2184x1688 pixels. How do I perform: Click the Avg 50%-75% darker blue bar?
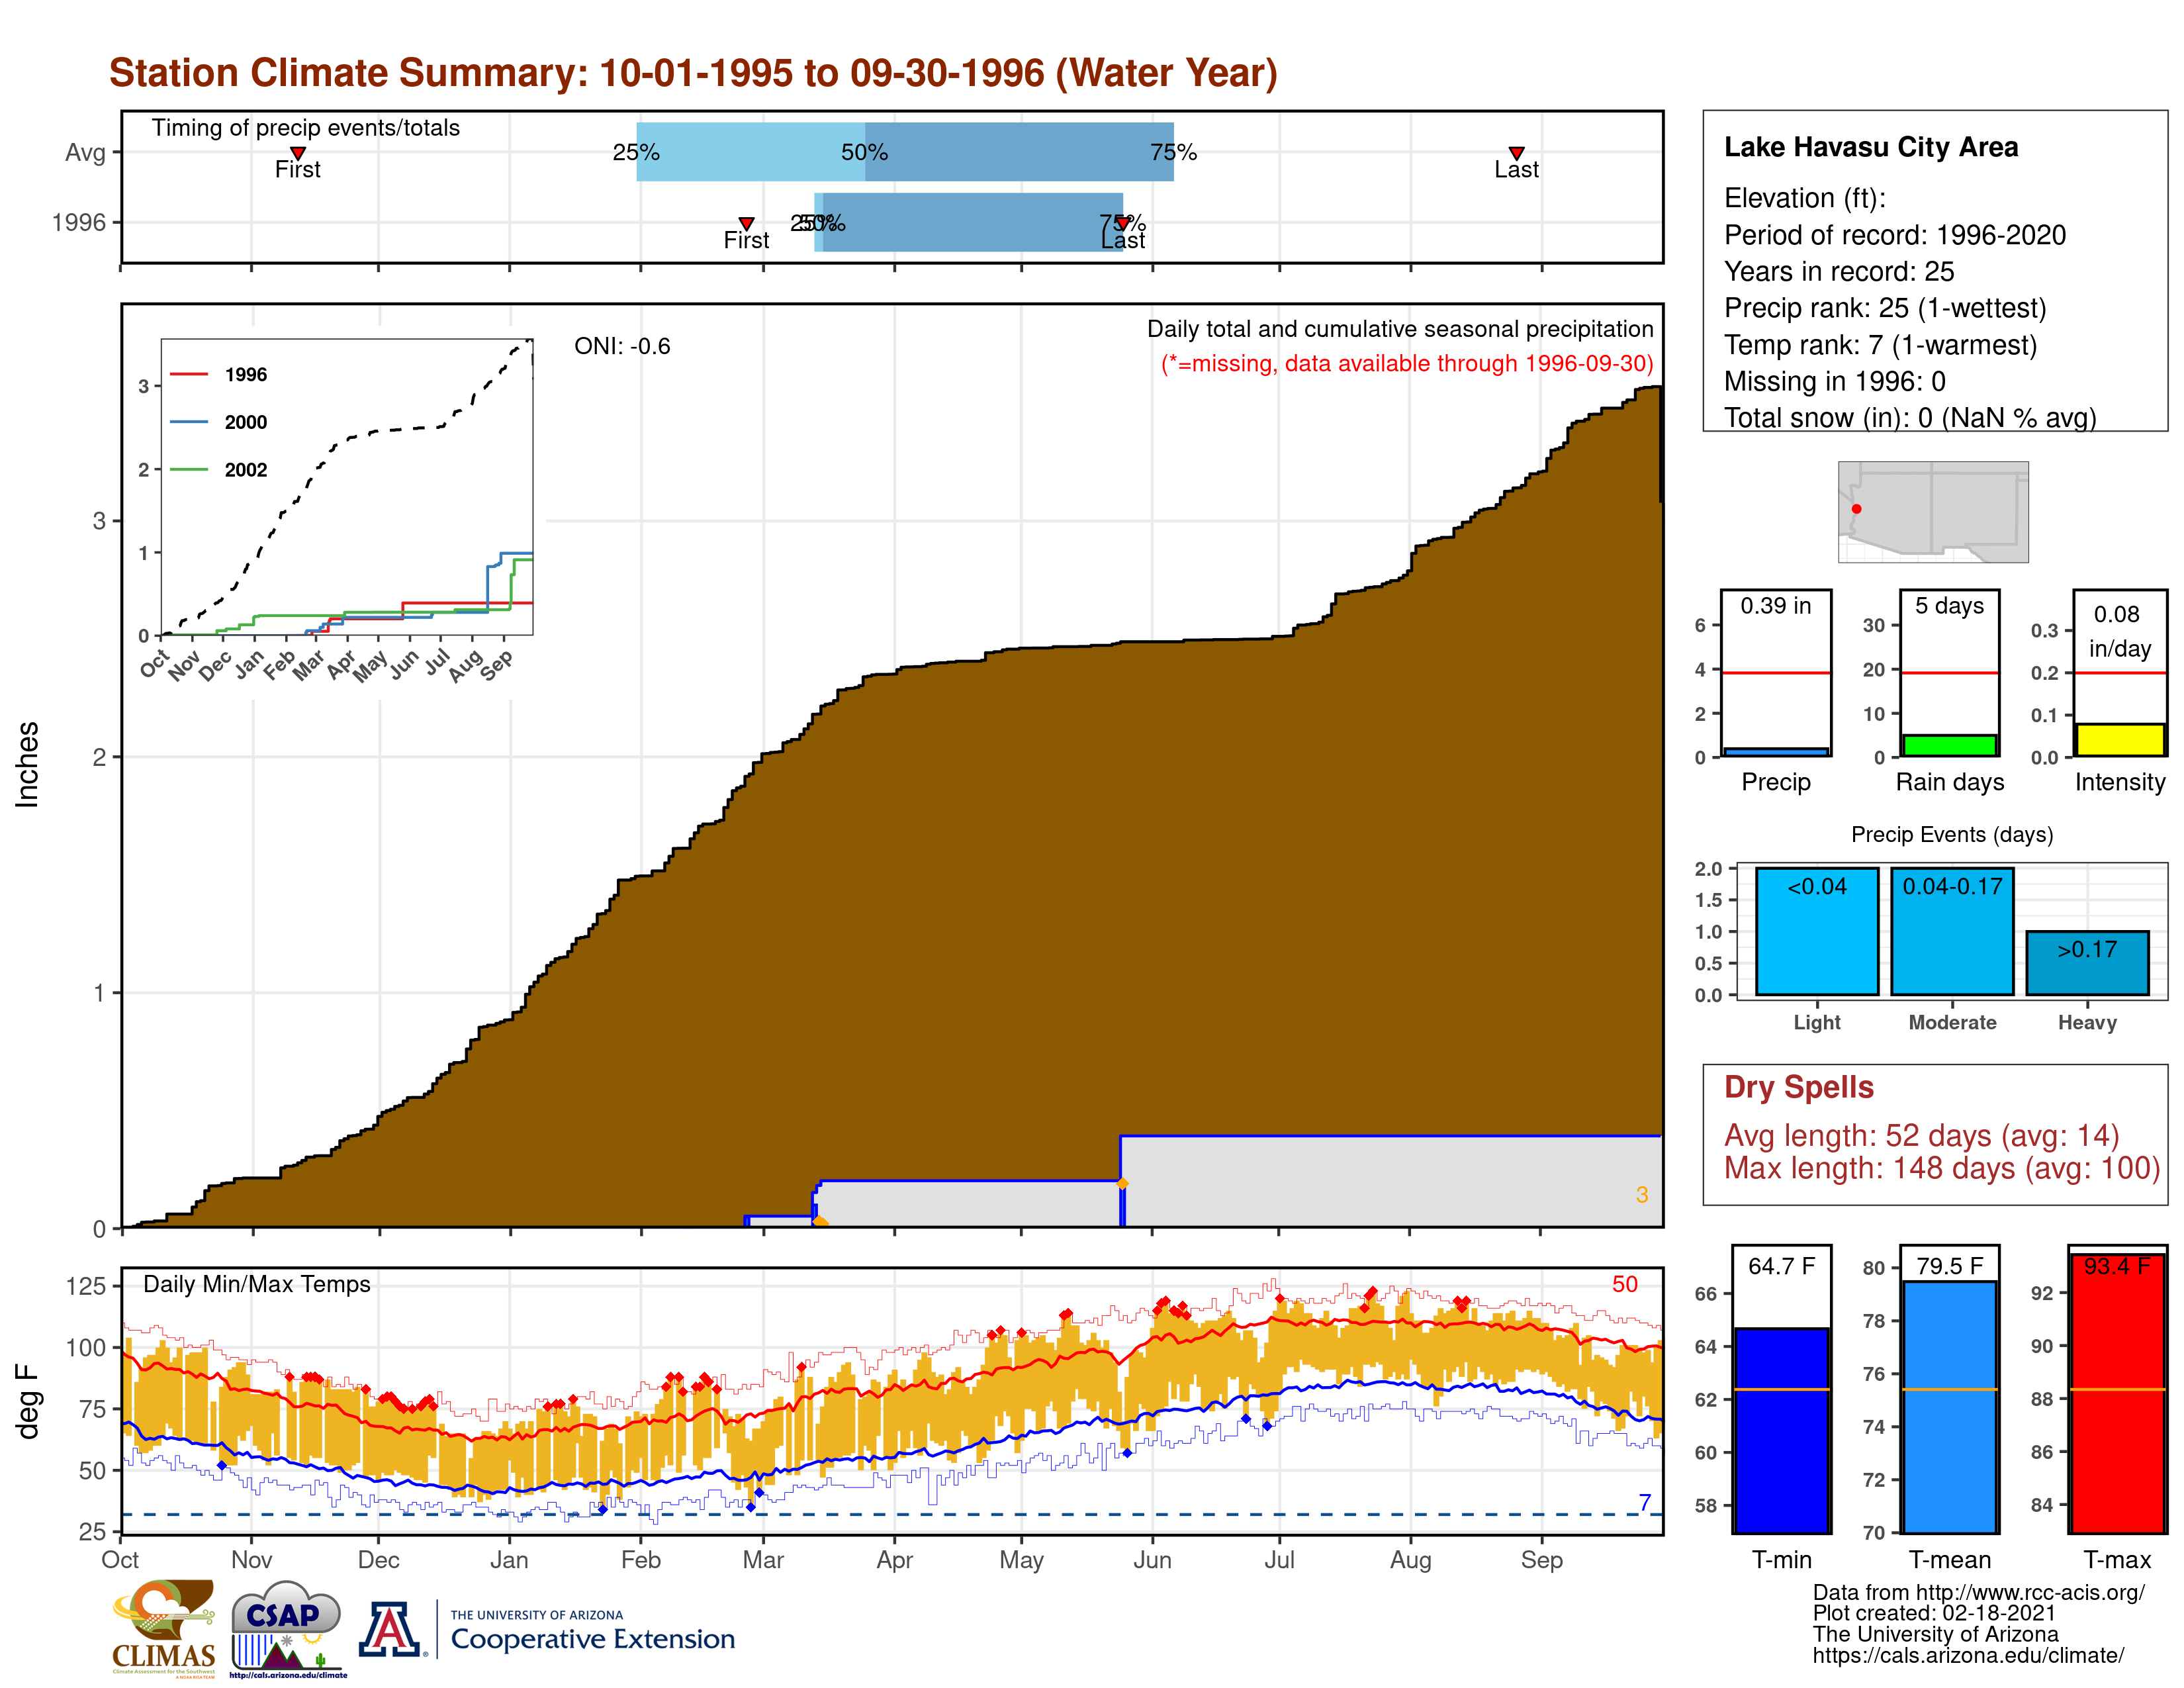coord(1019,152)
